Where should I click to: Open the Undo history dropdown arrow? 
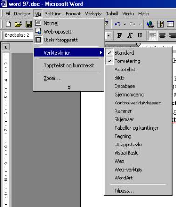pyautogui.click(x=125, y=24)
